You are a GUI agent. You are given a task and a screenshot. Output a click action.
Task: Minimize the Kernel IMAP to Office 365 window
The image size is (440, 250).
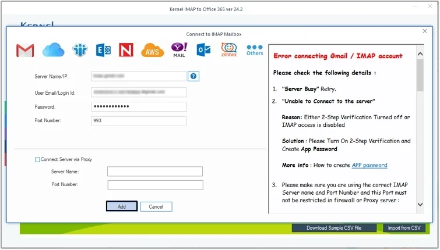click(x=415, y=6)
